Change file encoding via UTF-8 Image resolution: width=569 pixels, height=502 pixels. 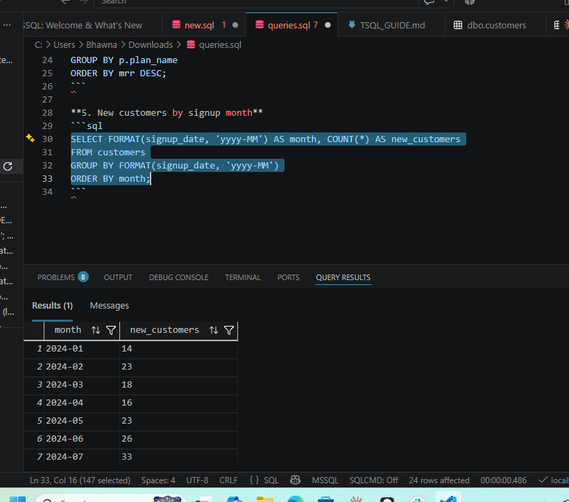(197, 481)
